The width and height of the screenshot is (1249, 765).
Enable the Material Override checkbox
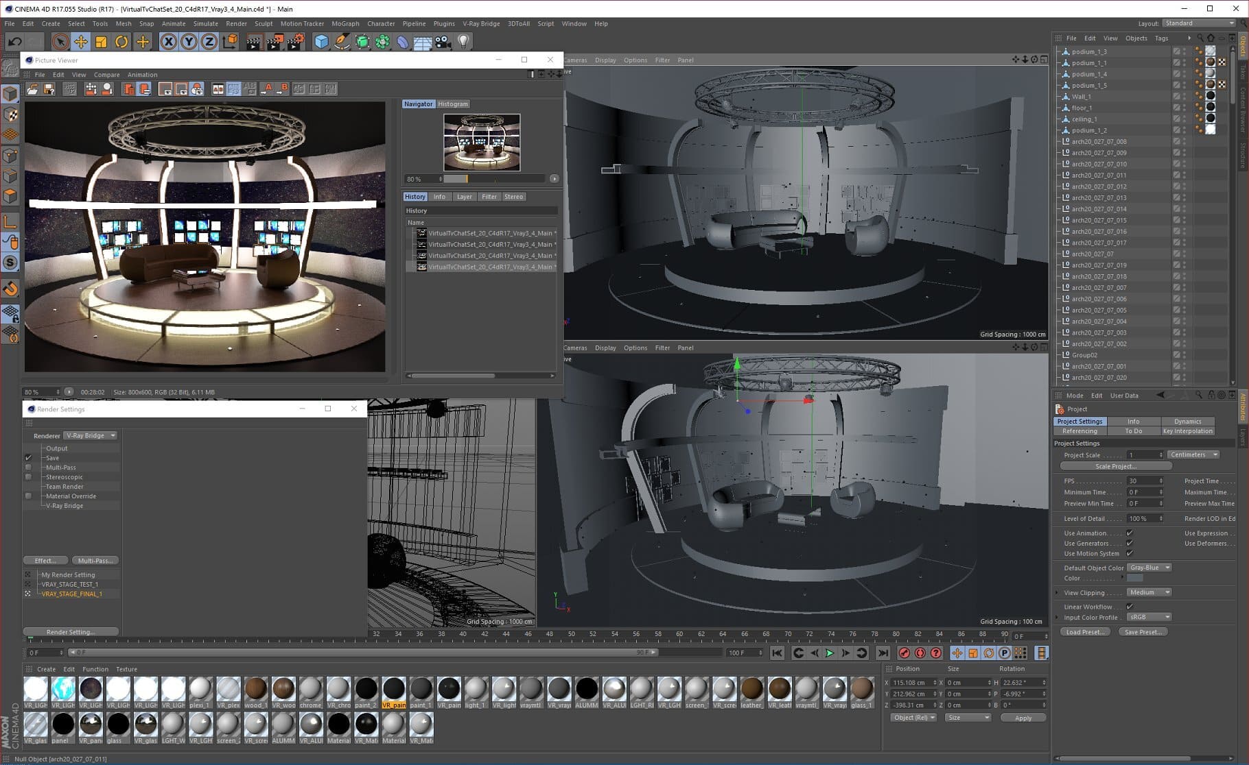pyautogui.click(x=28, y=496)
